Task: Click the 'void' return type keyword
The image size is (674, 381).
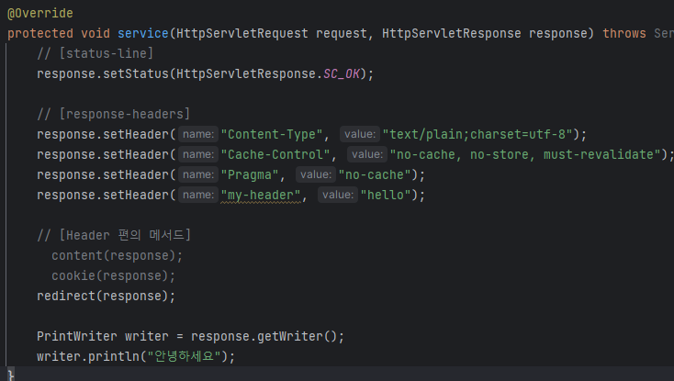Action: 95,33
